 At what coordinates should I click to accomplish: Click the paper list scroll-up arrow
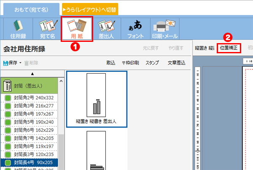pyautogui.click(x=61, y=81)
